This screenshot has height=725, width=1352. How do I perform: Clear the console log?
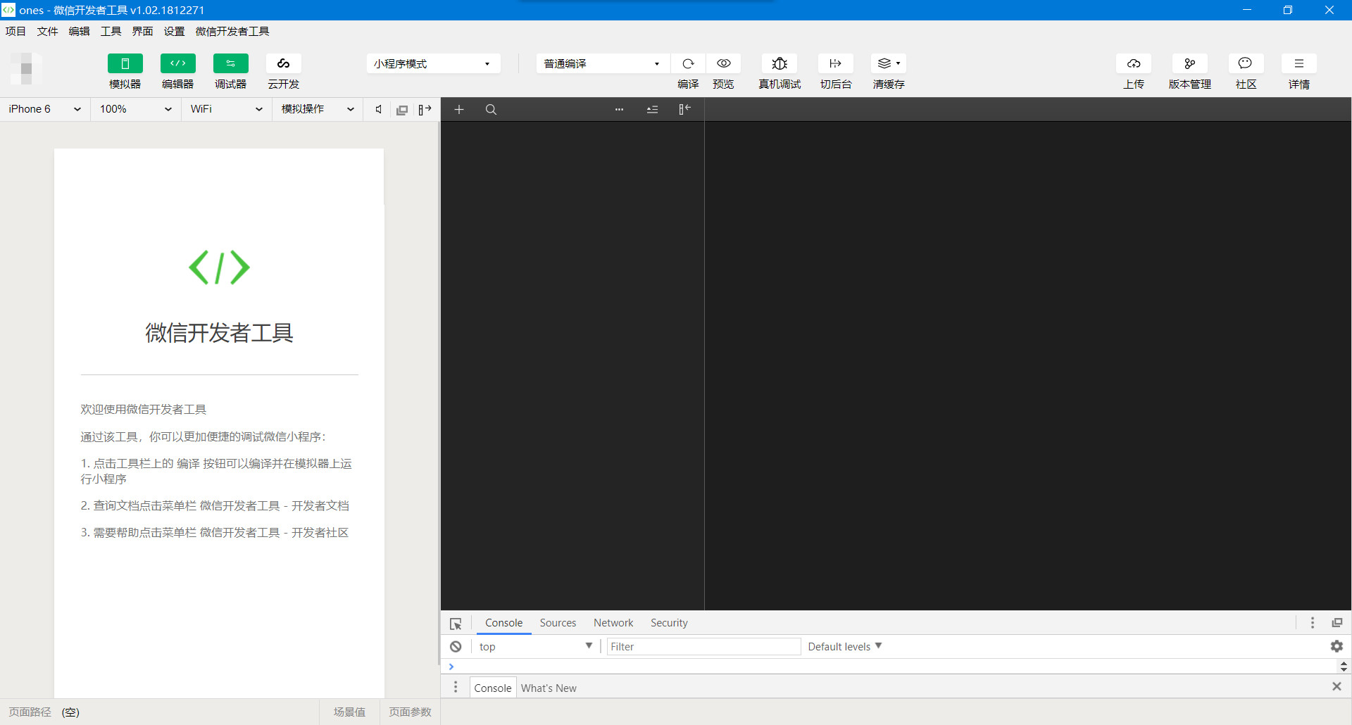456,647
